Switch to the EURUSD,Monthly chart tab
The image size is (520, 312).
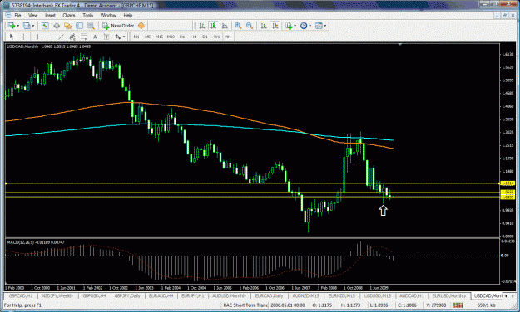pos(449,295)
